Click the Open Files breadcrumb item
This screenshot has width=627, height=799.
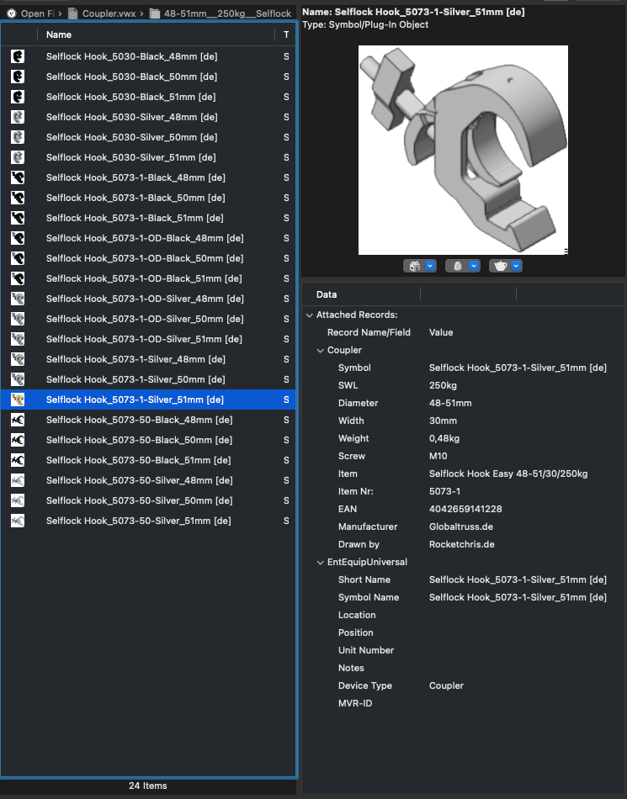pyautogui.click(x=37, y=13)
